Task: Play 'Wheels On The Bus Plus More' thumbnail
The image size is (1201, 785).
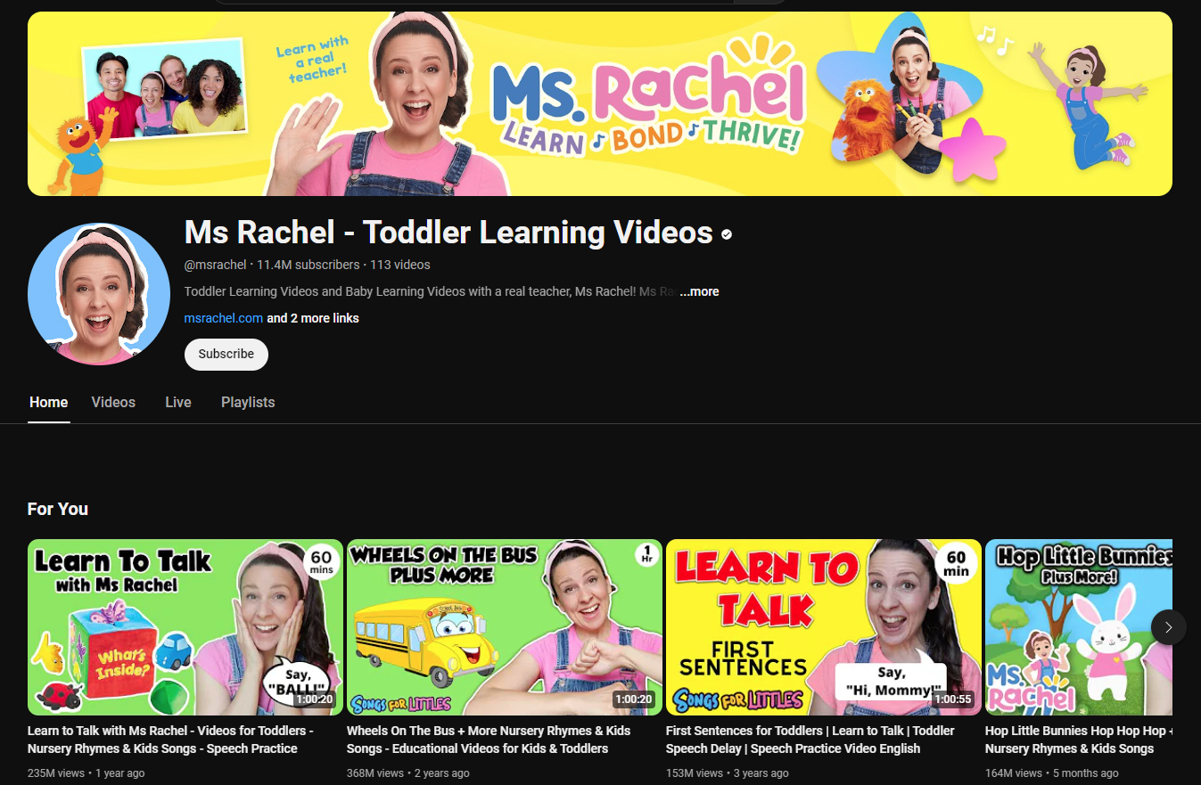Action: tap(505, 627)
